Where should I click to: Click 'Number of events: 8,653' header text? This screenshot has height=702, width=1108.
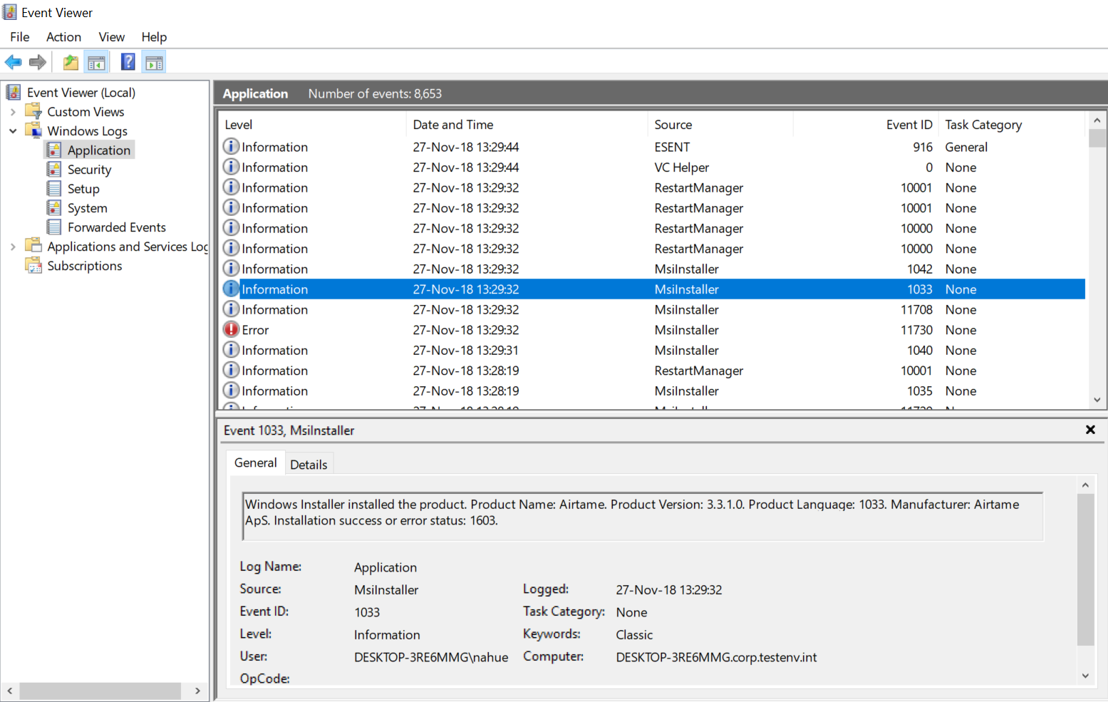click(x=375, y=93)
